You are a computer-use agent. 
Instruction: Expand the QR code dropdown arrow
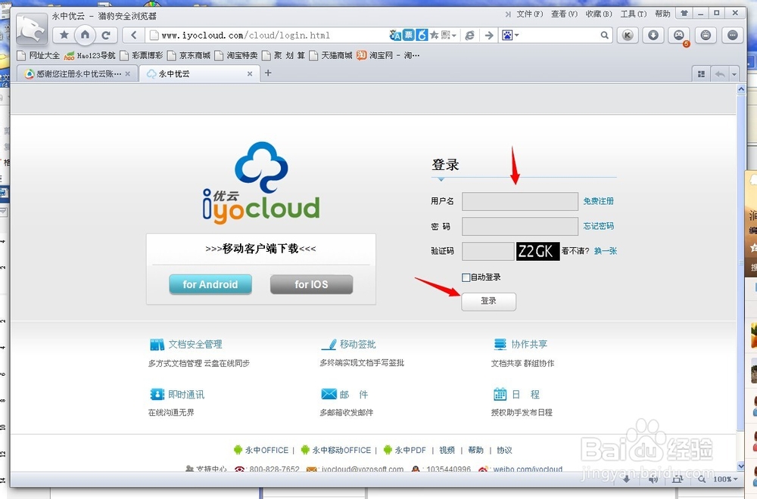(453, 36)
